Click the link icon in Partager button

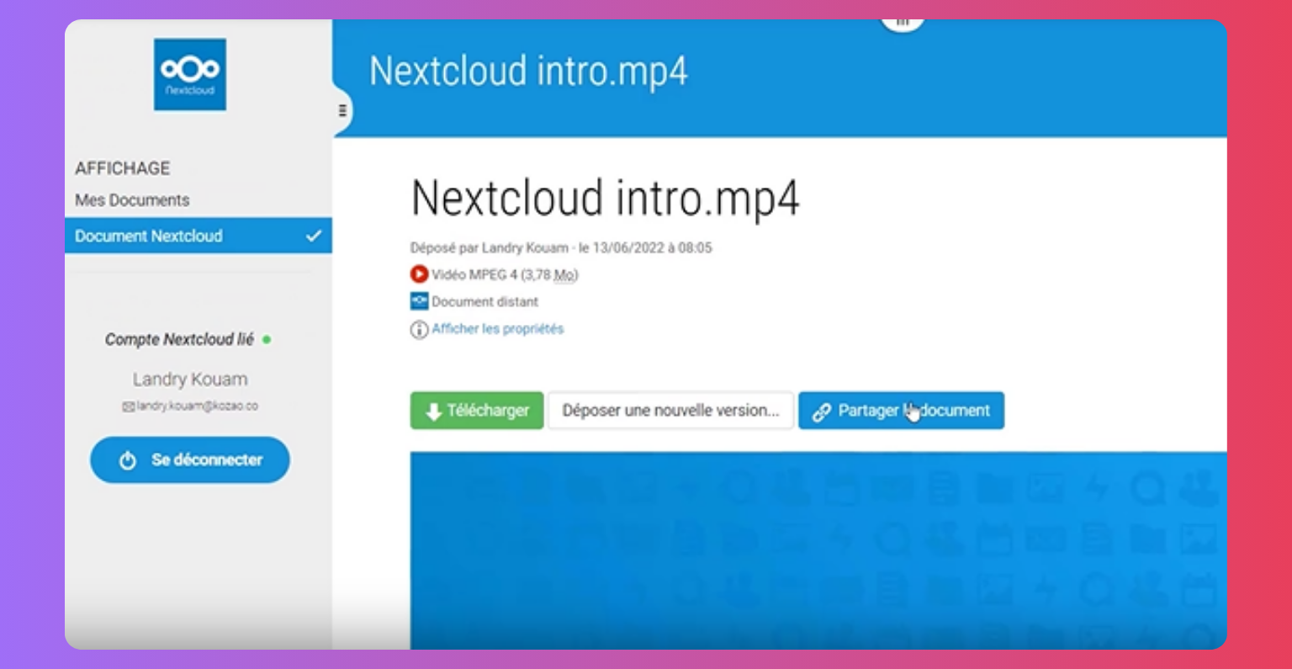coord(822,411)
